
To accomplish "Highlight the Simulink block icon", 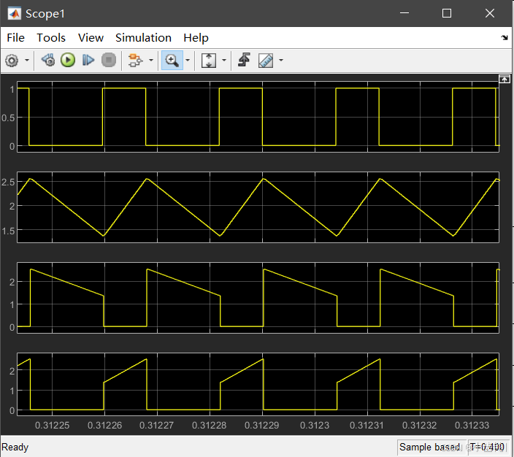I will click(x=135, y=61).
